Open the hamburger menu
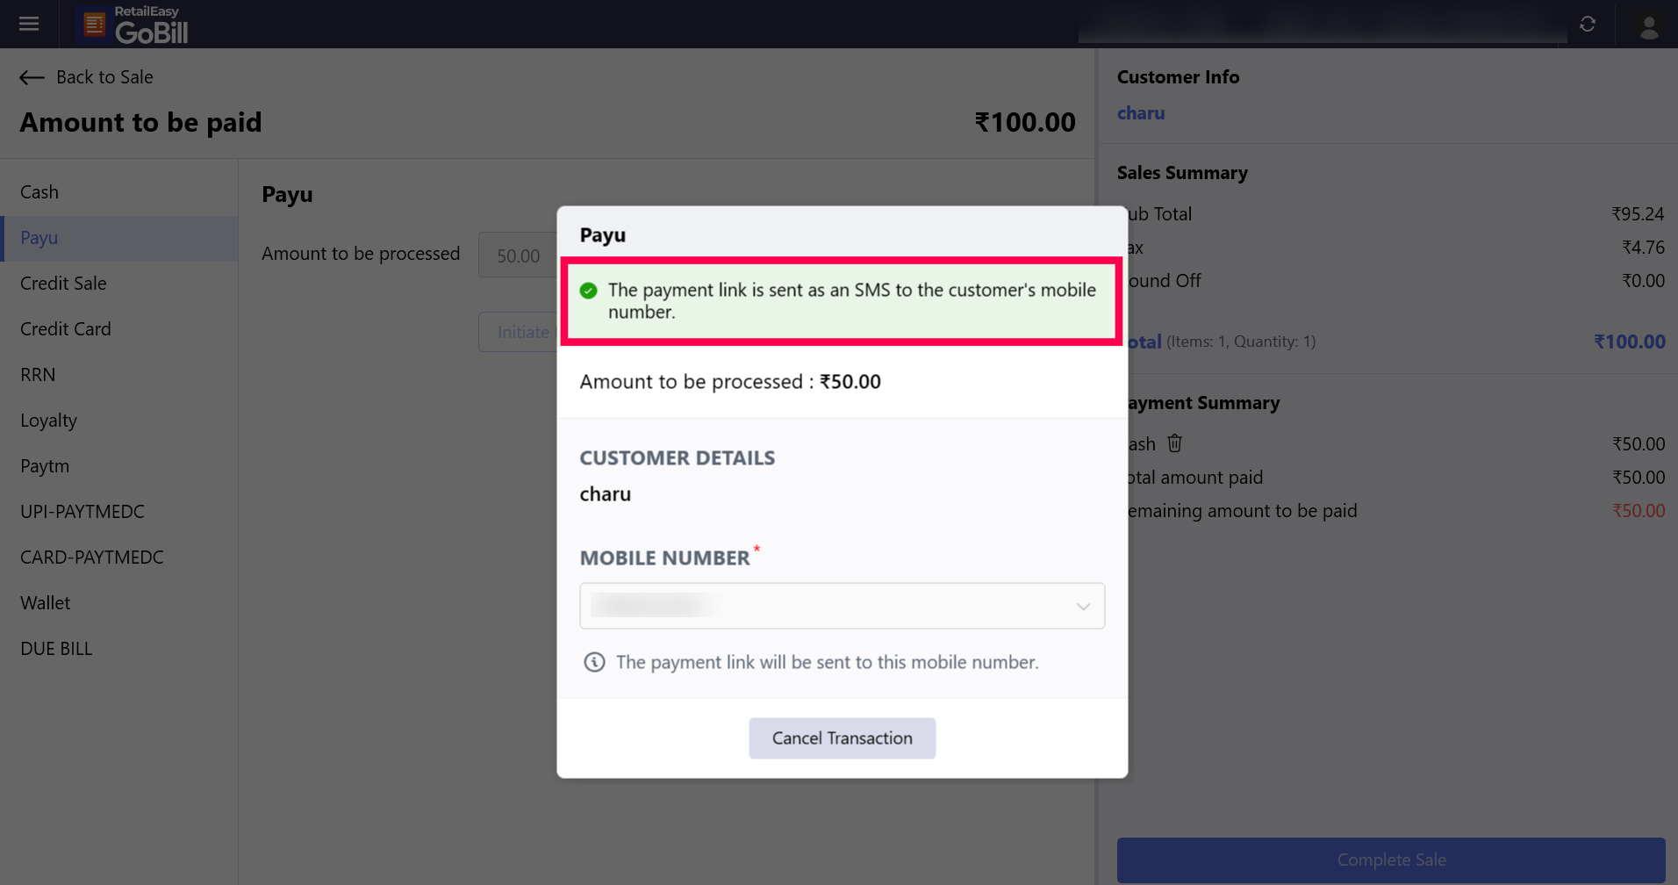1678x885 pixels. [29, 24]
